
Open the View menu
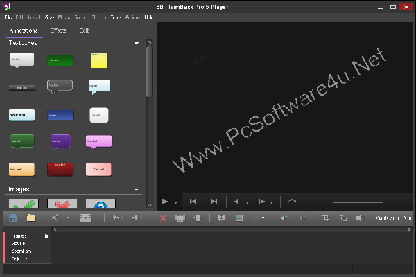click(49, 17)
